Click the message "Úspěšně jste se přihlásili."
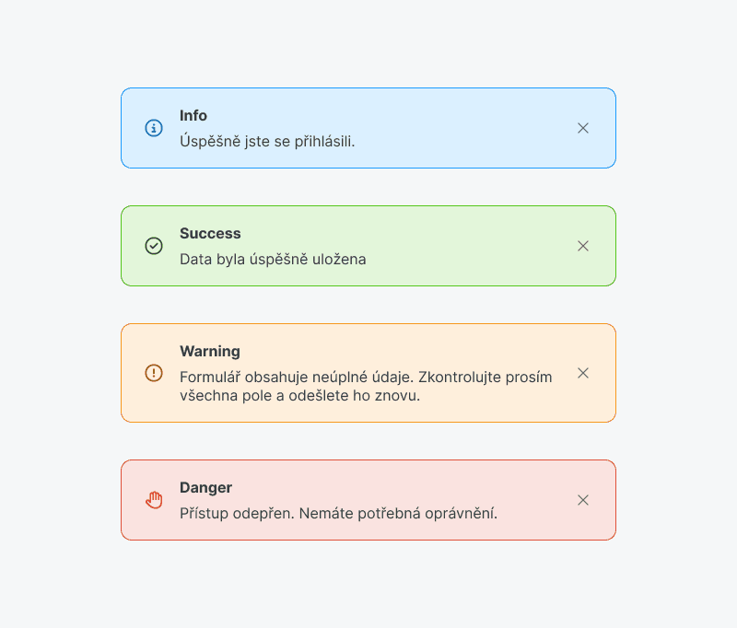 tap(267, 142)
